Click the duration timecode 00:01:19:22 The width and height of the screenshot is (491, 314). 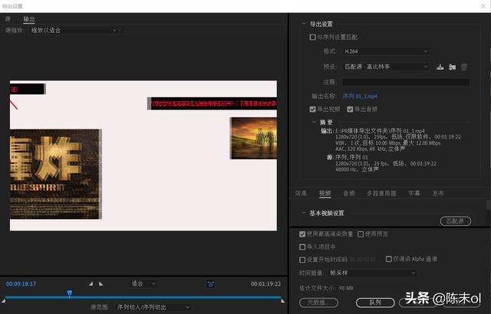tap(265, 283)
